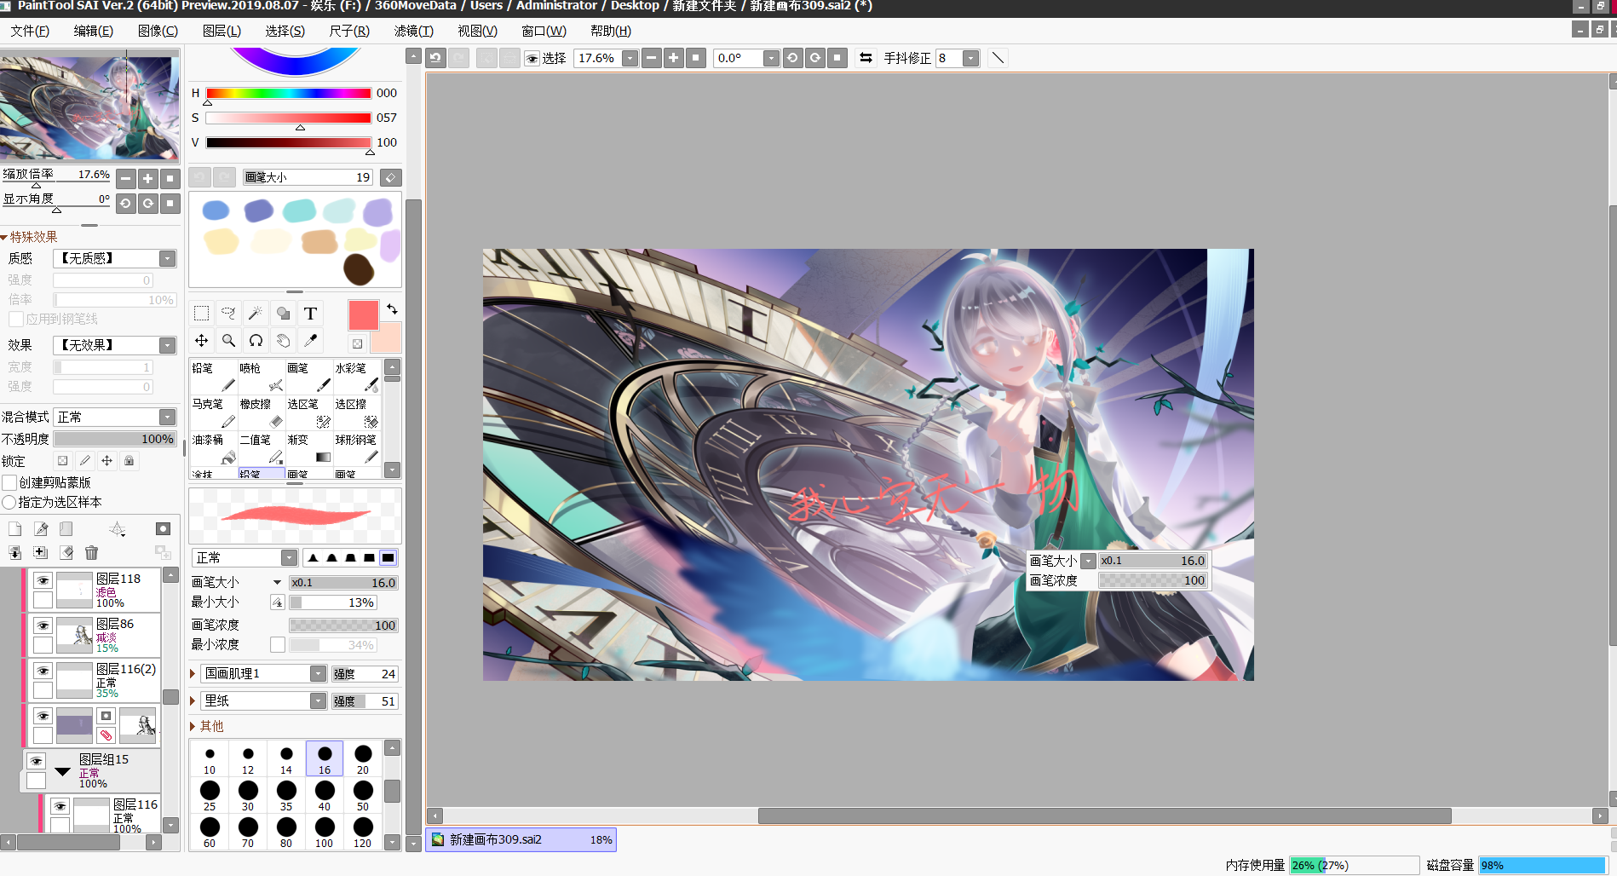Select the 50 brush size preset
The width and height of the screenshot is (1617, 876).
pos(363,795)
